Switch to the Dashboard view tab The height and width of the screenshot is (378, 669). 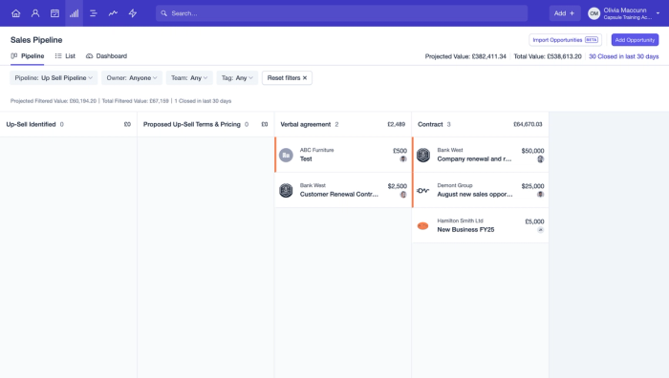point(107,55)
